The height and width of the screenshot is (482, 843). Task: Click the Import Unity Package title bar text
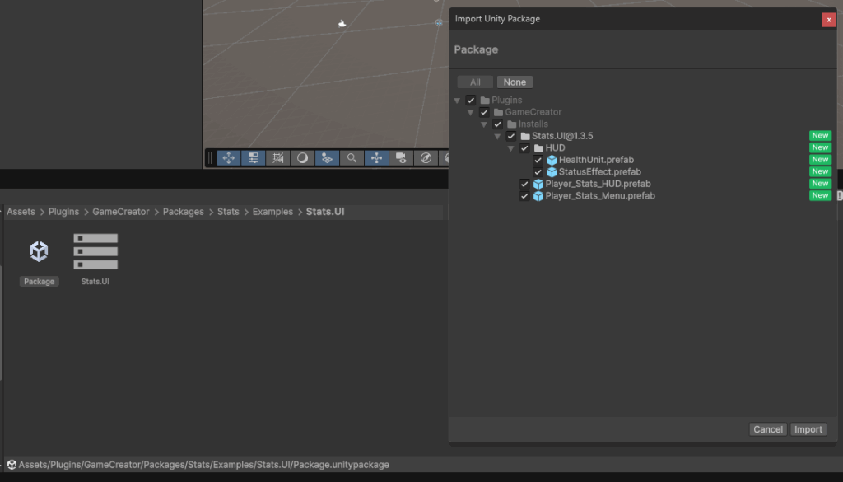click(x=497, y=19)
